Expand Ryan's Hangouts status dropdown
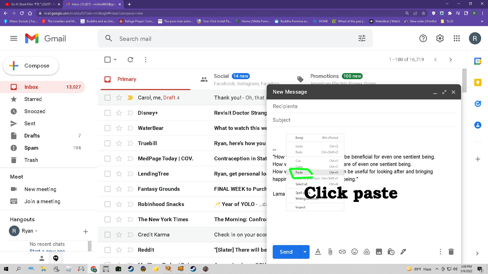Image resolution: width=488 pixels, height=274 pixels. [36, 231]
